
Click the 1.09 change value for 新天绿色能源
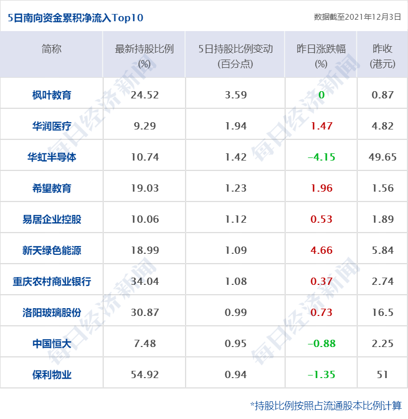pyautogui.click(x=236, y=250)
